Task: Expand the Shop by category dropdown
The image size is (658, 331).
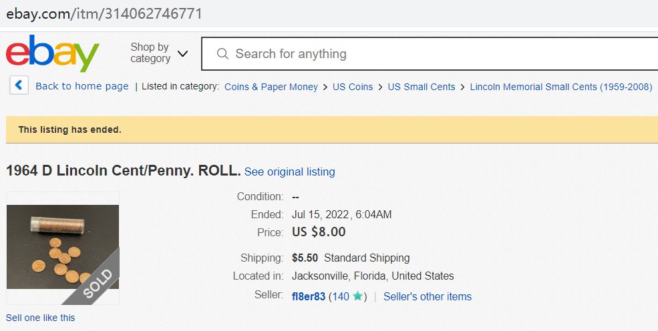Action: tap(150, 53)
